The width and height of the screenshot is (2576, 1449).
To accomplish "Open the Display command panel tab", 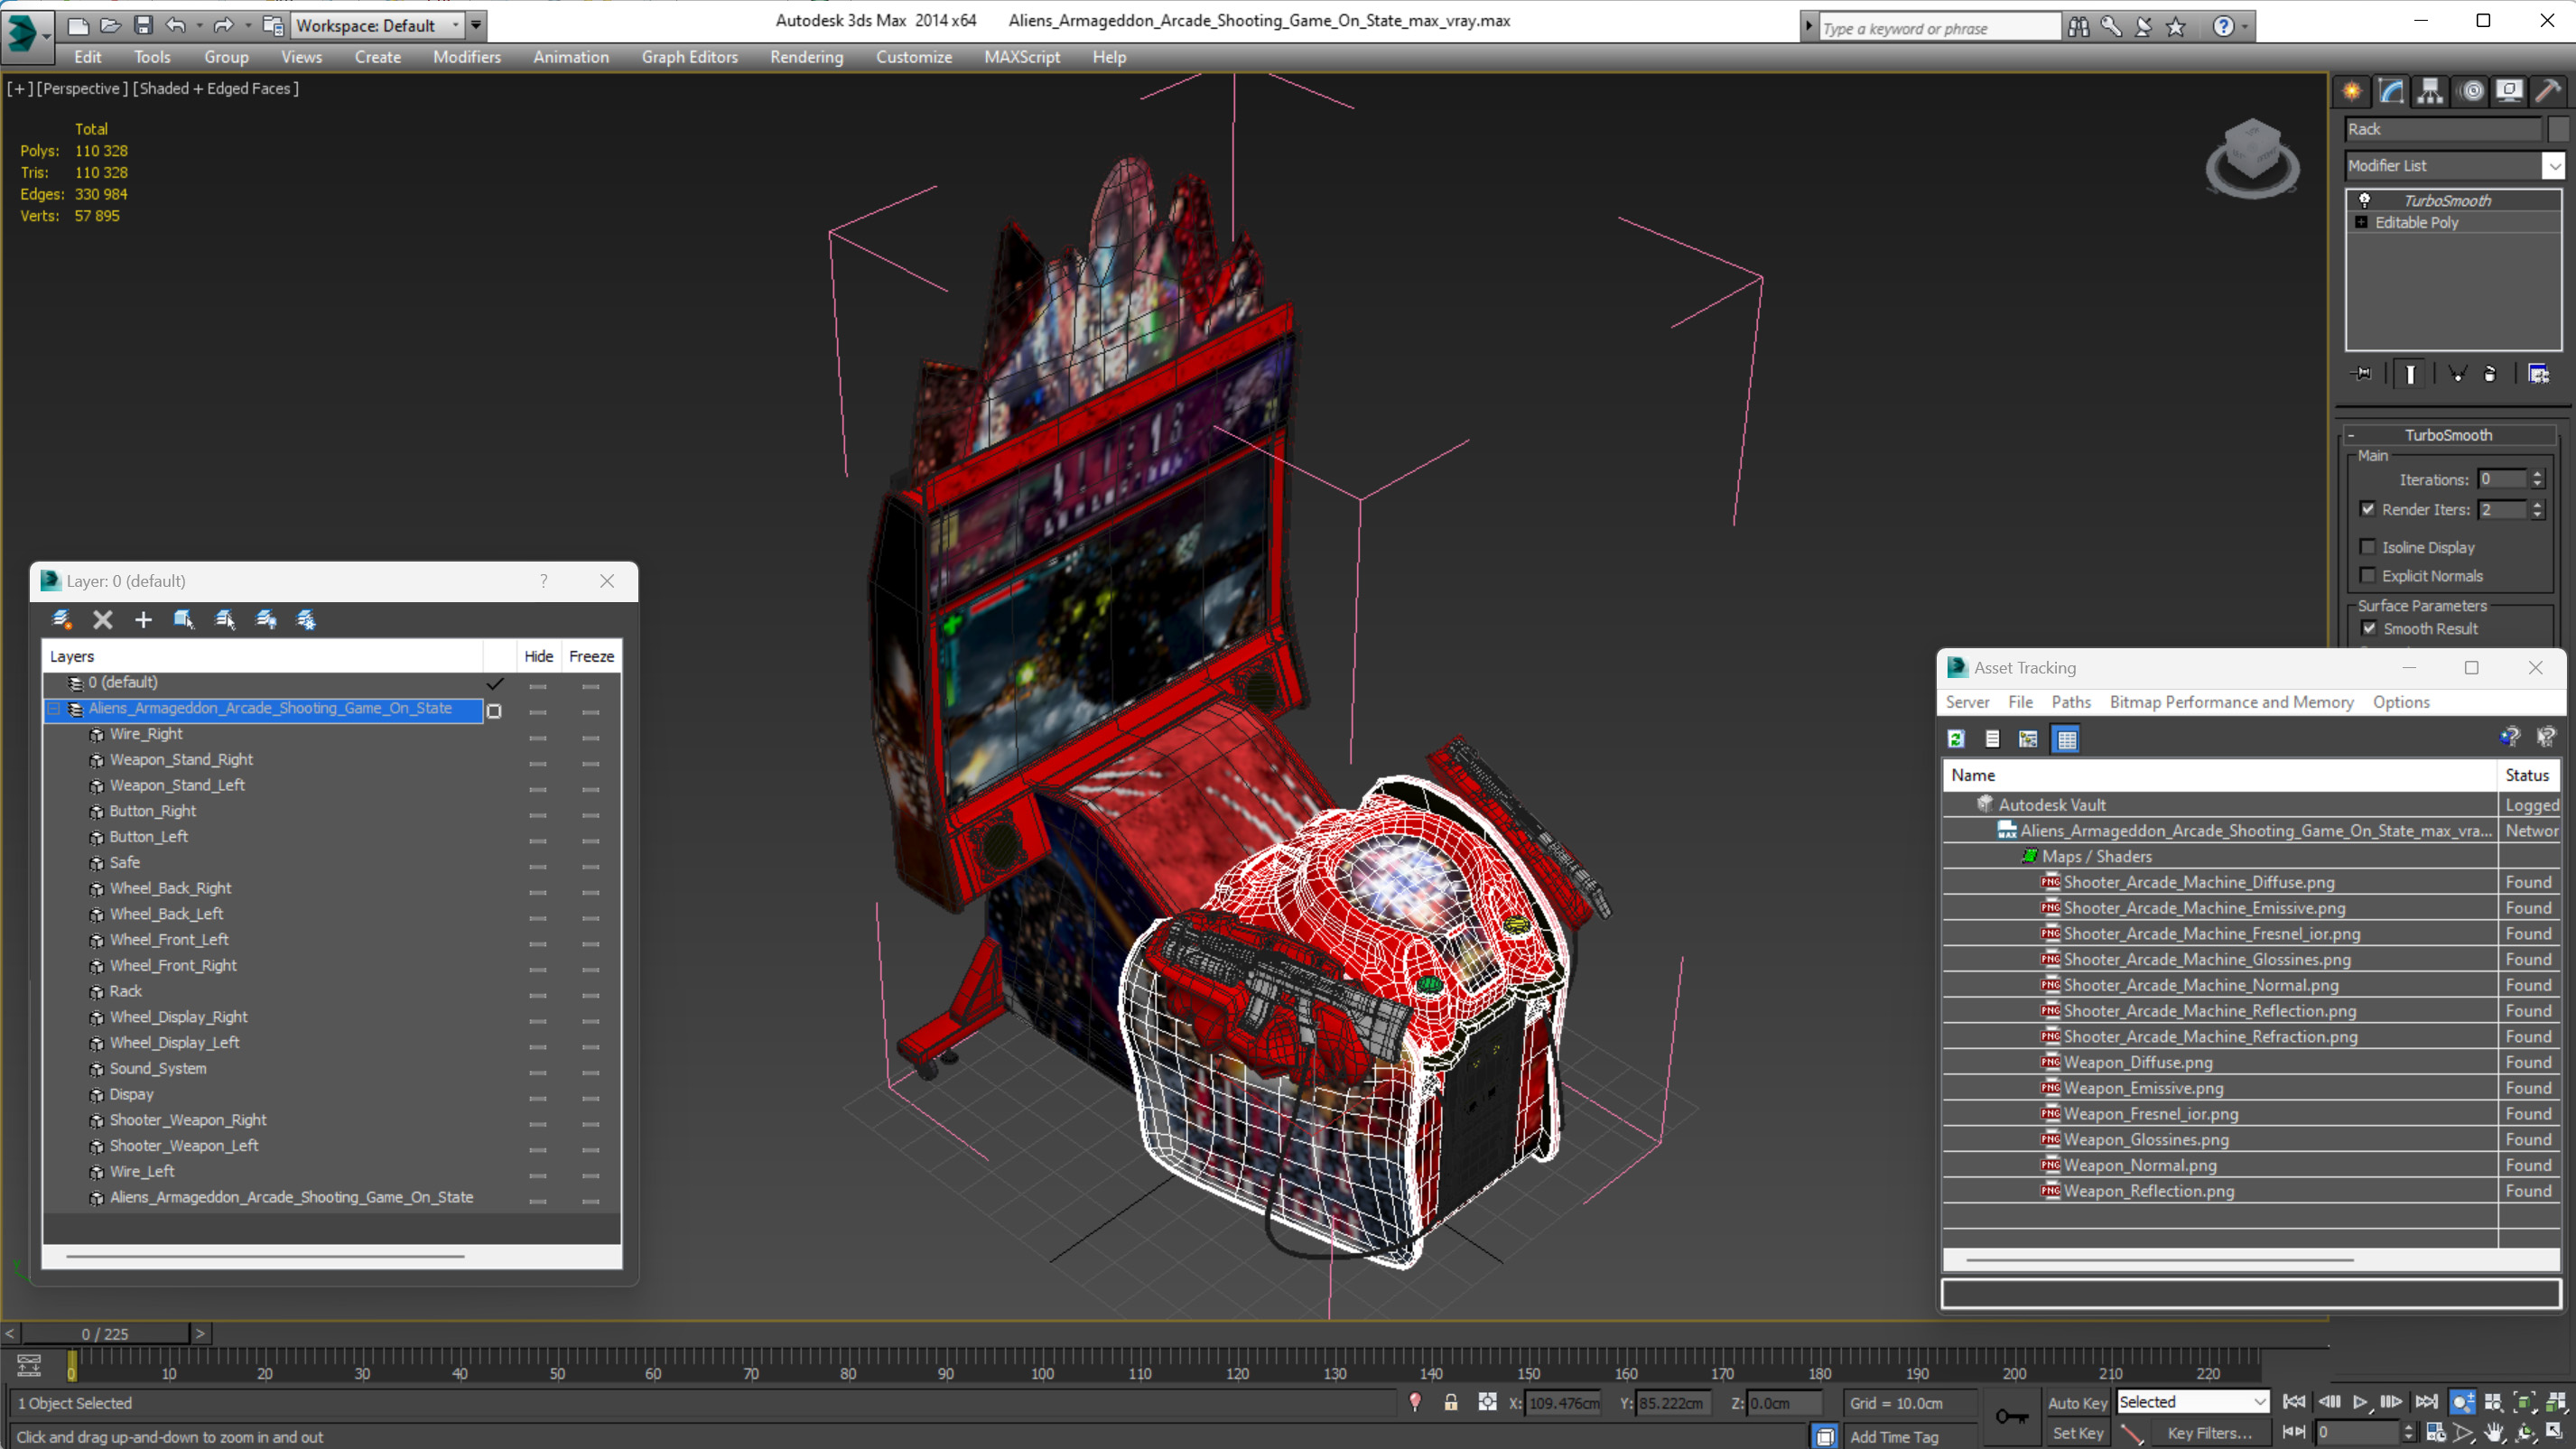I will (x=2509, y=92).
